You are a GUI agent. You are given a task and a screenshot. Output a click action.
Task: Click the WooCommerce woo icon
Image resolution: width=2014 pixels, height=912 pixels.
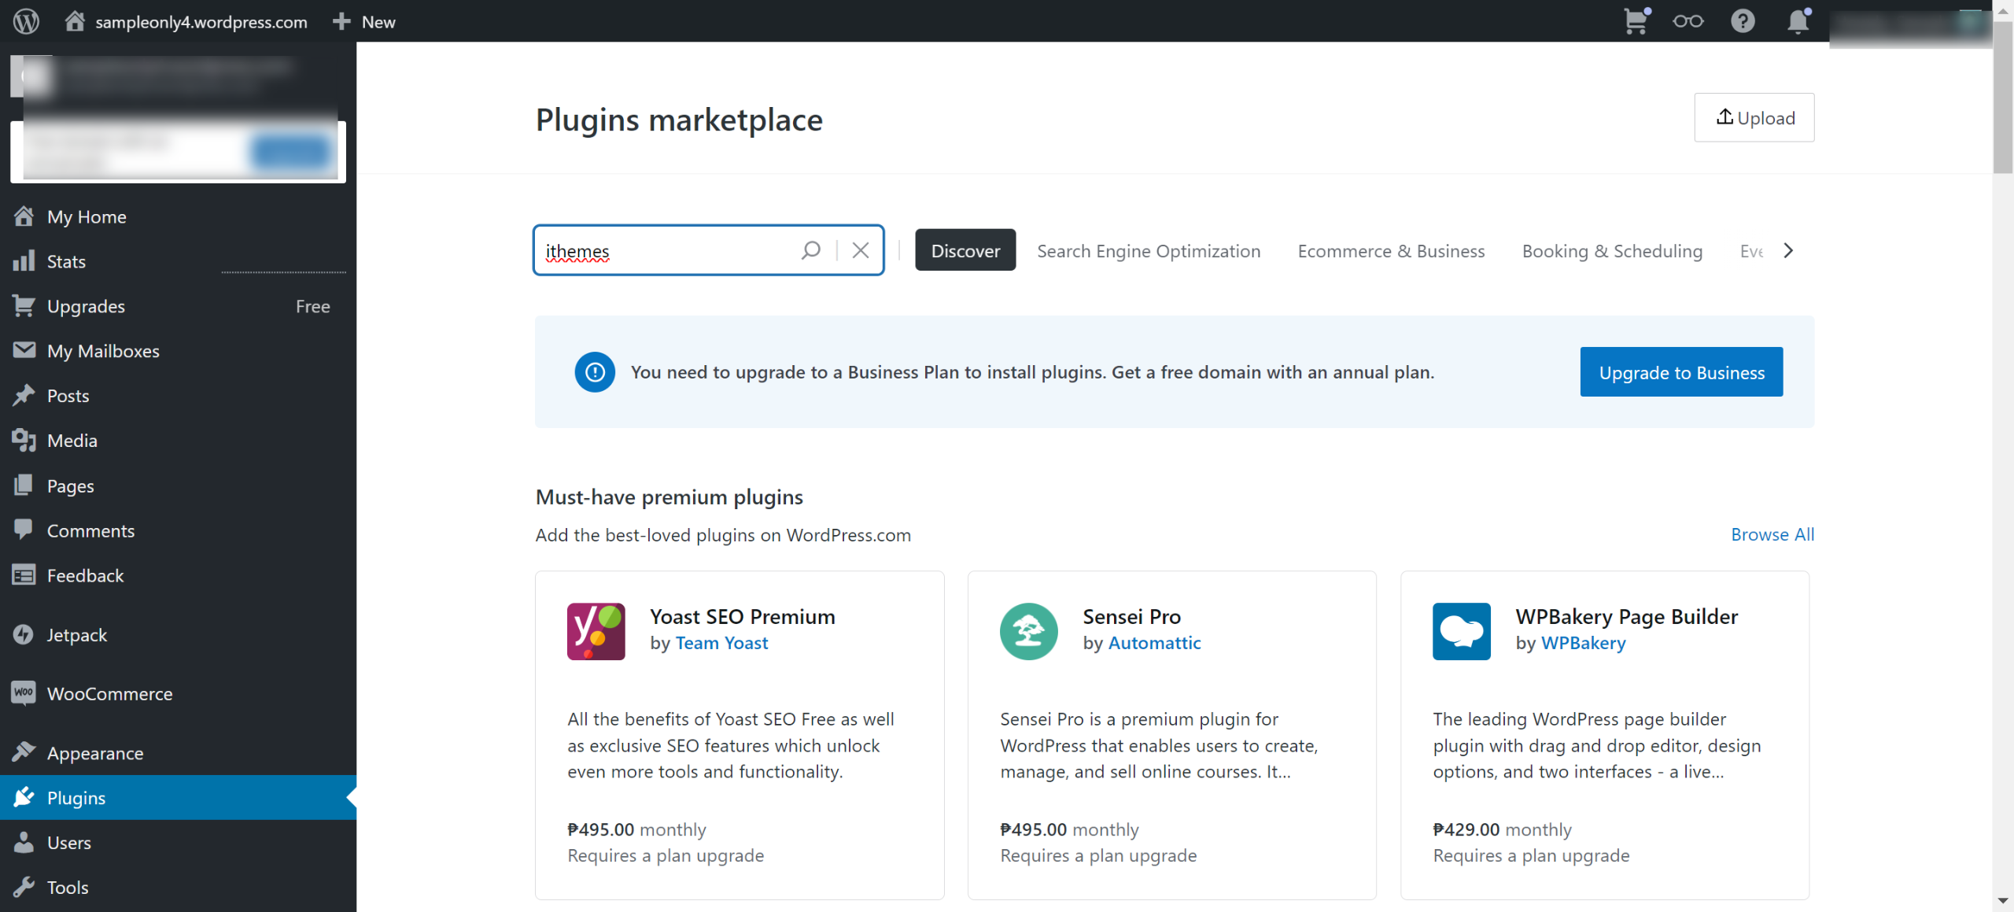24,693
